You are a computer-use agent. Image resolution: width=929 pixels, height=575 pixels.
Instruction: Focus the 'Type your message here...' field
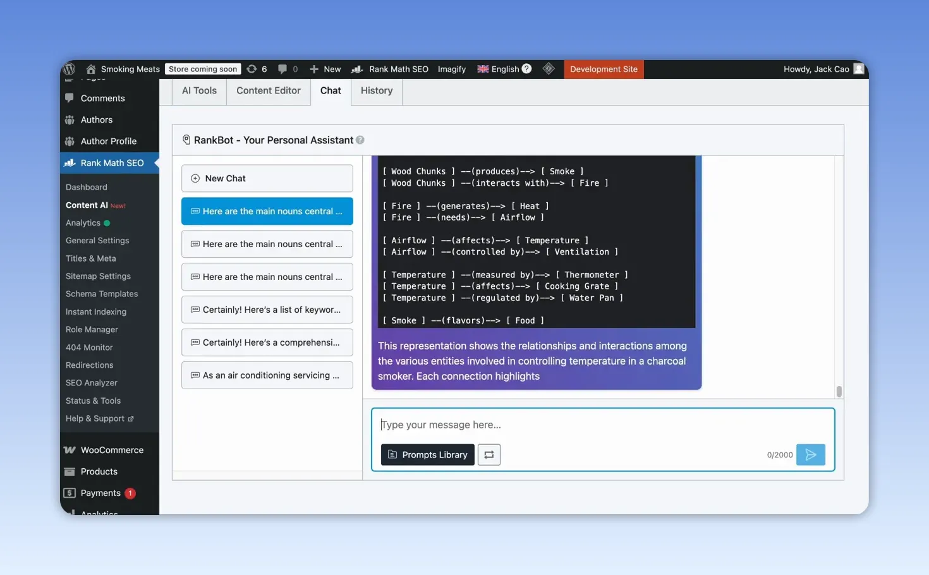pyautogui.click(x=603, y=425)
